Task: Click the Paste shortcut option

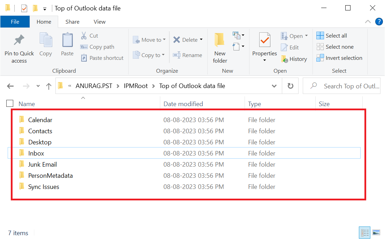Action: [x=102, y=58]
